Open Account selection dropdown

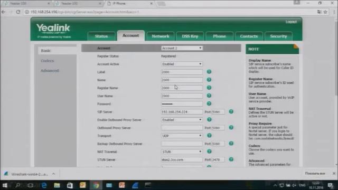tap(182, 48)
